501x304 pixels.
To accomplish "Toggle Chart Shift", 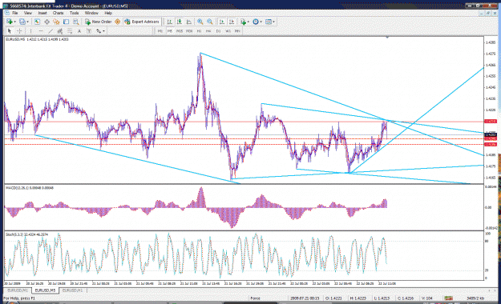I will 232,22.
